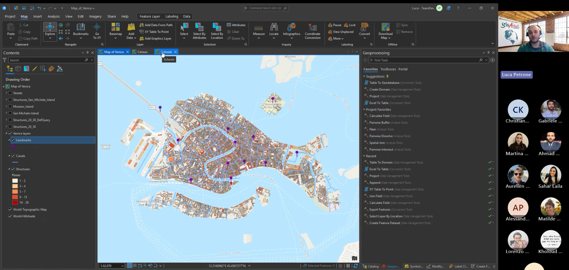Switch to List By Snapping view
Screen dimensions: 569x270
tap(43, 69)
